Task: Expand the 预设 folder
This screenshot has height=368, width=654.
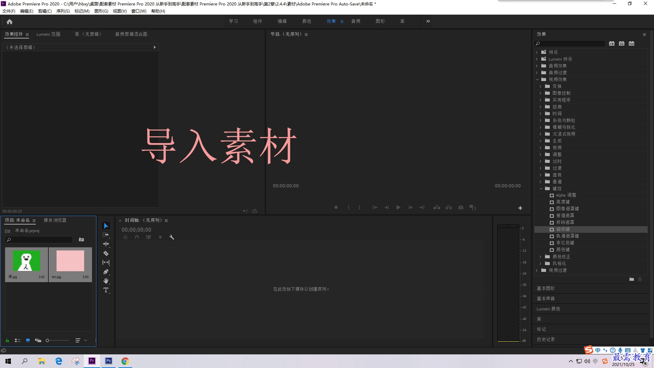Action: (x=537, y=52)
